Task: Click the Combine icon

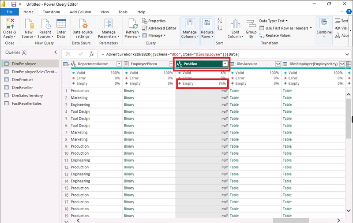Action: [x=324, y=23]
